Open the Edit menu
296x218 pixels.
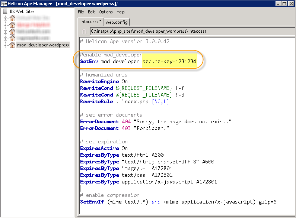(x=91, y=12)
